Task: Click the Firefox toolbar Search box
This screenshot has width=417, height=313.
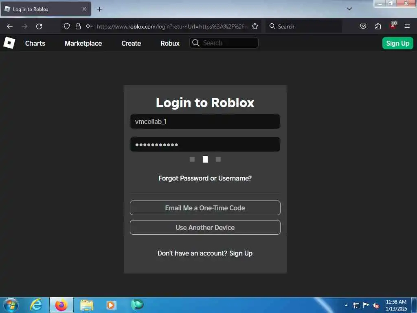Action: [x=304, y=26]
